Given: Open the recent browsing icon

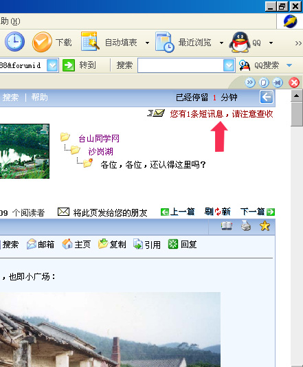Looking at the screenshot, I should pos(164,42).
